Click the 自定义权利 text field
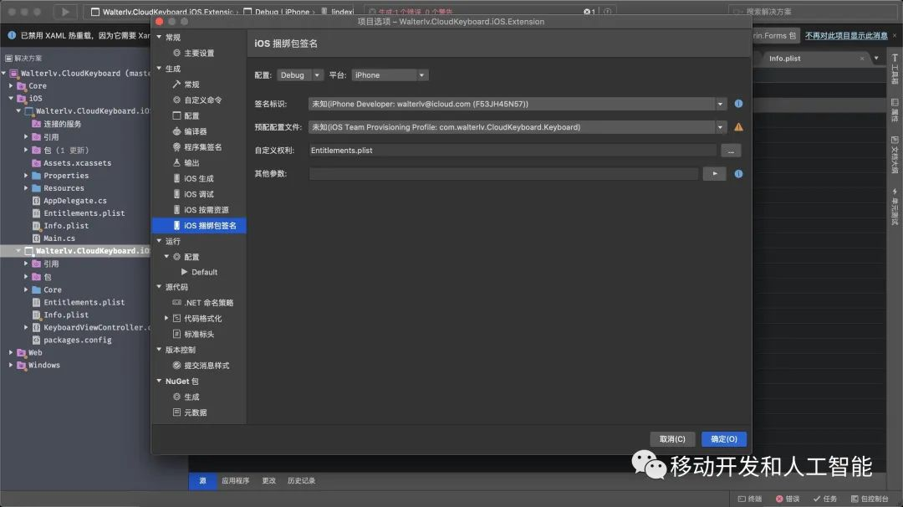 point(513,151)
